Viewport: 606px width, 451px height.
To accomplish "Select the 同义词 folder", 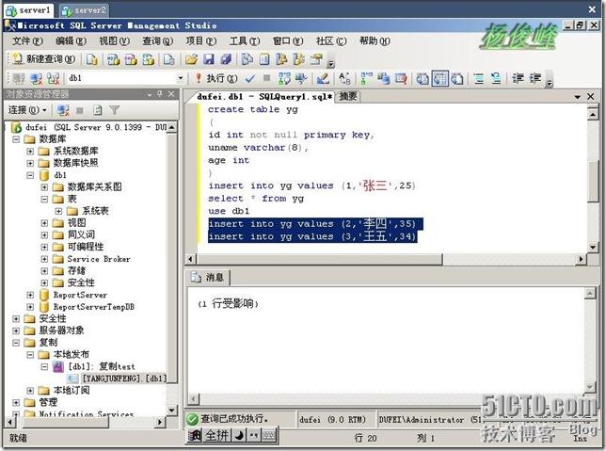I will click(x=81, y=235).
